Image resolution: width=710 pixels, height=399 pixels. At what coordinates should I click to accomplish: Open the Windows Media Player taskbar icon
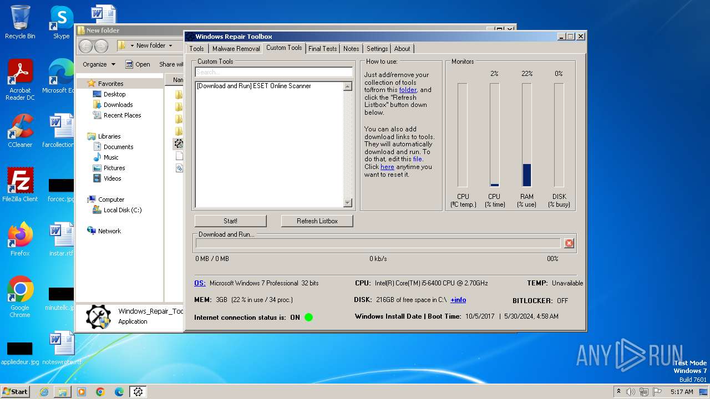point(82,392)
